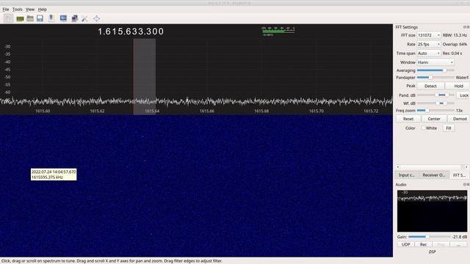Click the grayed Play audio button
Viewport: 470px width, 264px height.
click(x=441, y=244)
